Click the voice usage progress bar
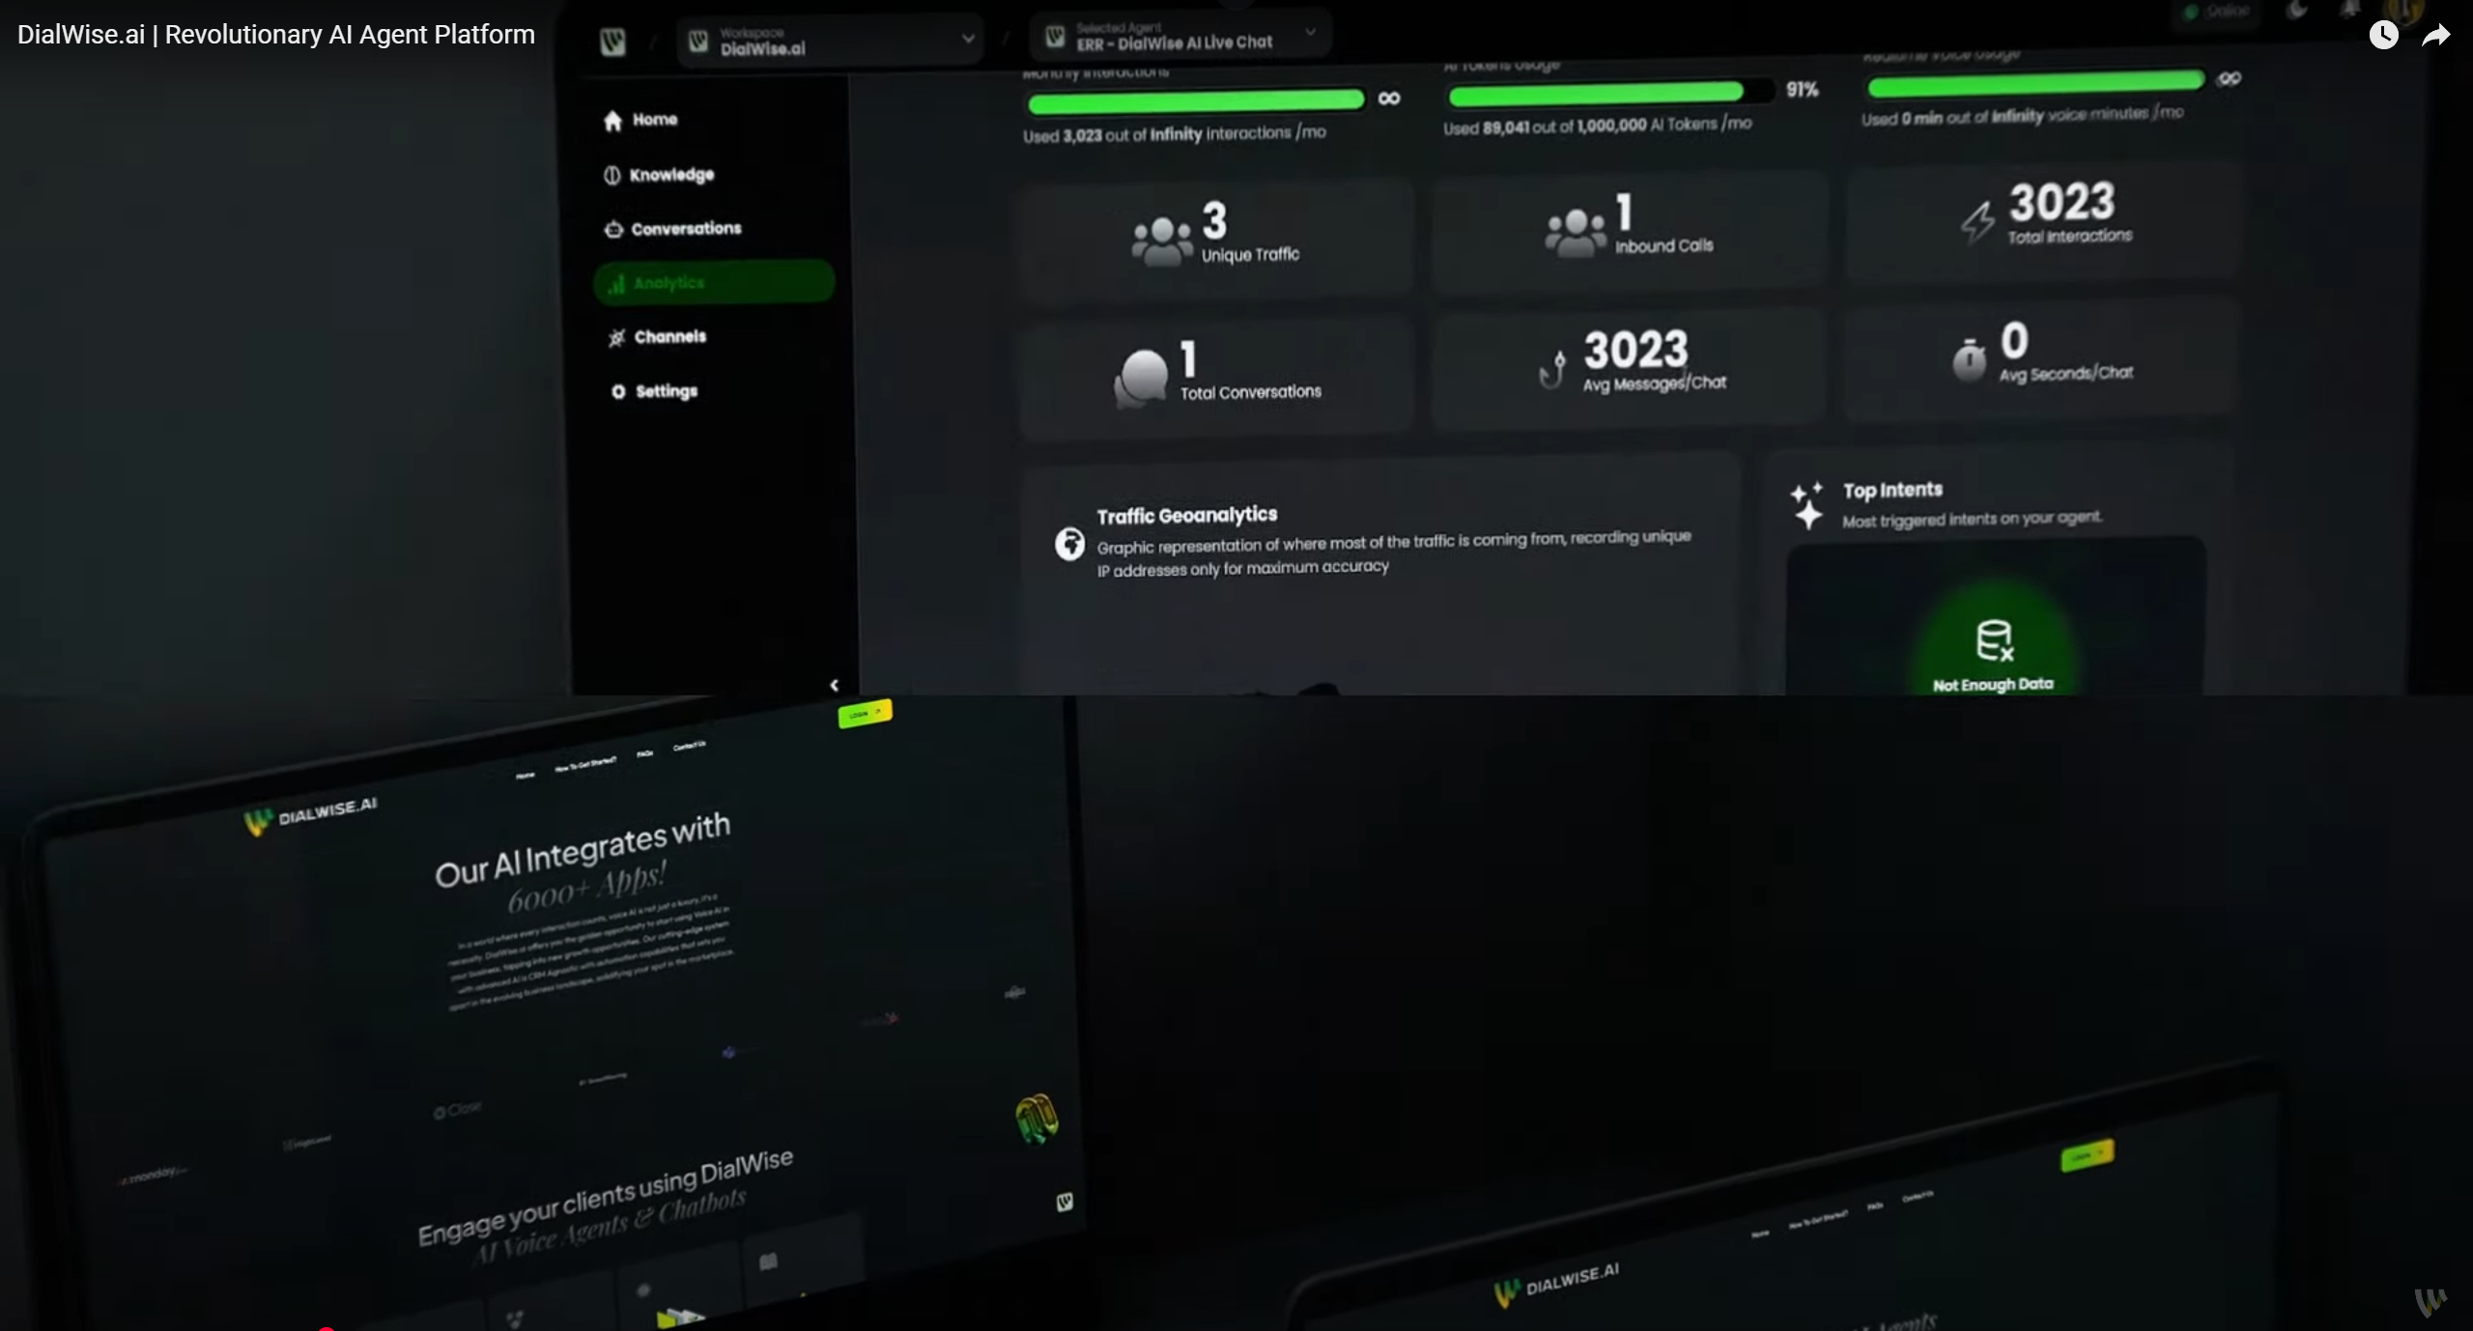The height and width of the screenshot is (1331, 2473). coord(2035,83)
